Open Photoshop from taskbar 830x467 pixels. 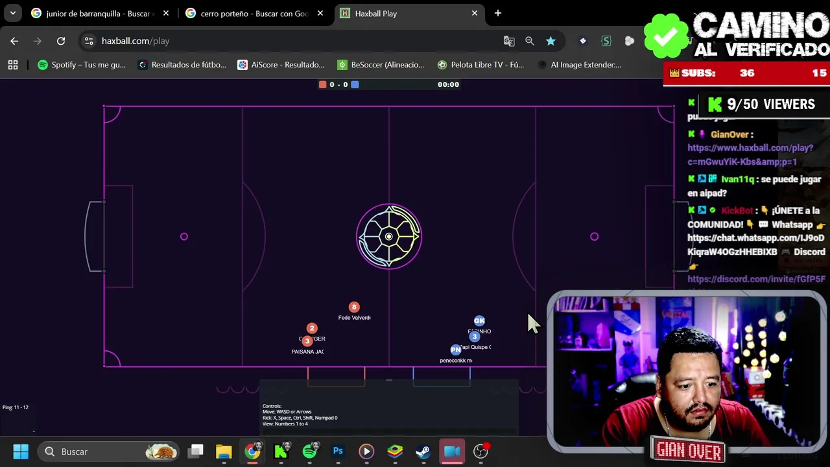click(338, 451)
